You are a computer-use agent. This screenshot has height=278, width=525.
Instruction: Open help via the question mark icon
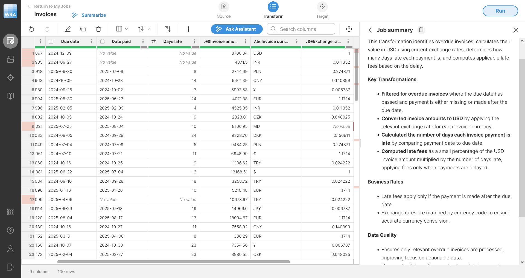point(349,29)
